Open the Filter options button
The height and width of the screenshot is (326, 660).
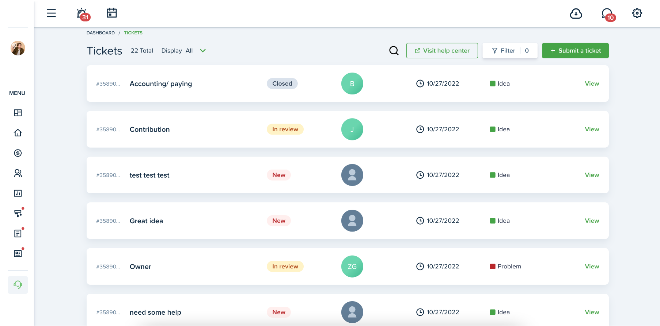tap(510, 51)
